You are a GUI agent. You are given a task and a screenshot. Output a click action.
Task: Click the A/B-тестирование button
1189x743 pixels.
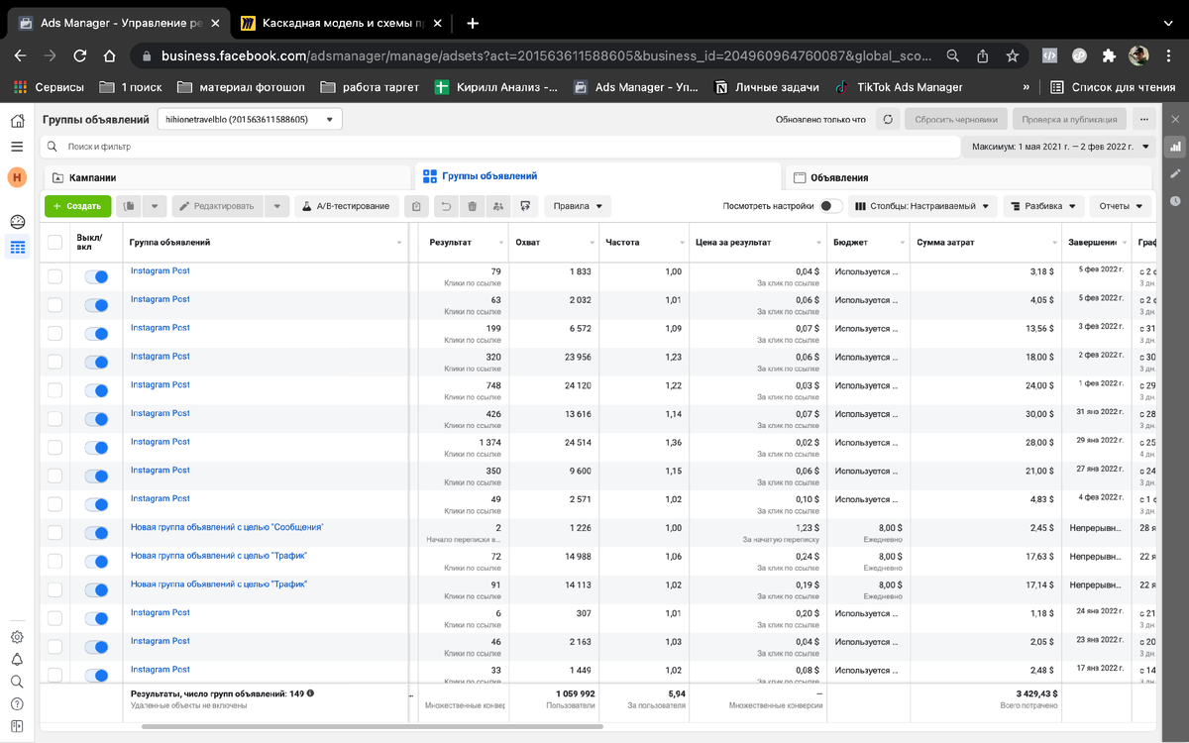click(347, 206)
